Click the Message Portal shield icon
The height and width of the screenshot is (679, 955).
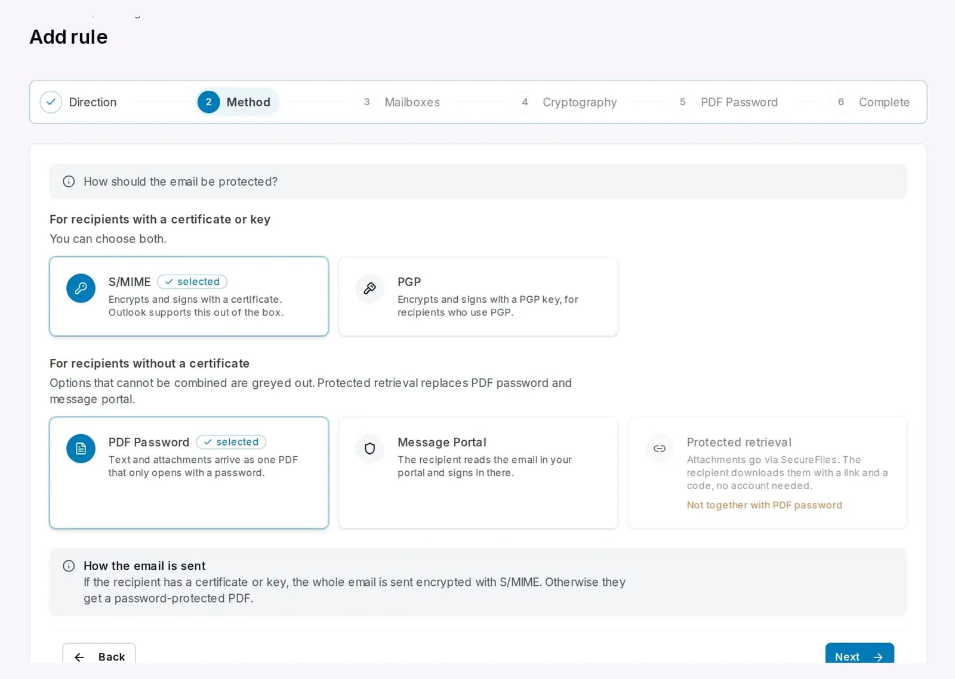[370, 448]
